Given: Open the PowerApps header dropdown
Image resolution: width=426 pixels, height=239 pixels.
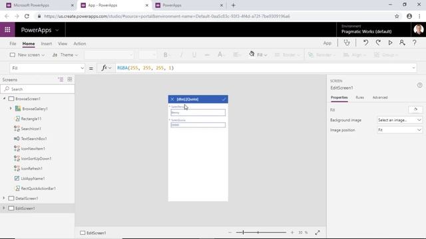Looking at the screenshot, I should (x=57, y=30).
